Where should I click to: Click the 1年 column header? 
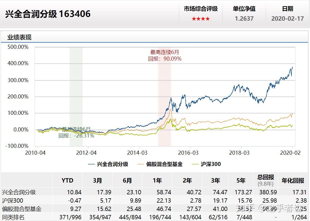[157, 181]
